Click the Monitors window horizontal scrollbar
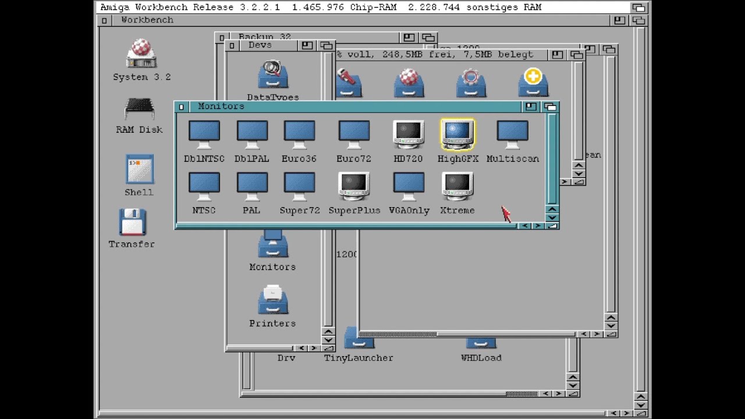The image size is (745, 419). [x=347, y=226]
